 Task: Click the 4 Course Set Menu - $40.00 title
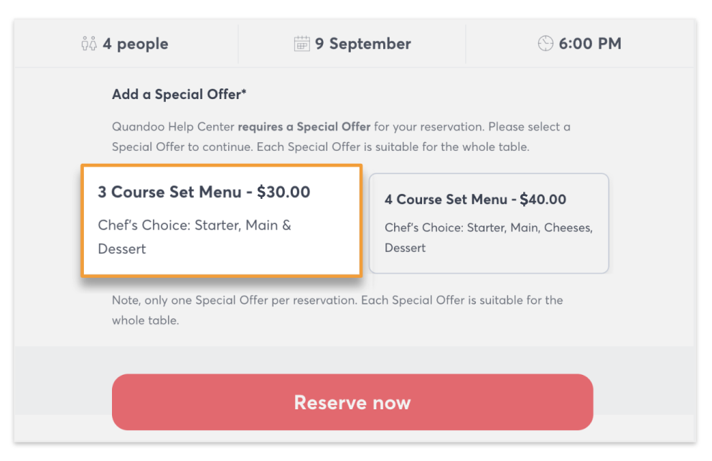(475, 200)
